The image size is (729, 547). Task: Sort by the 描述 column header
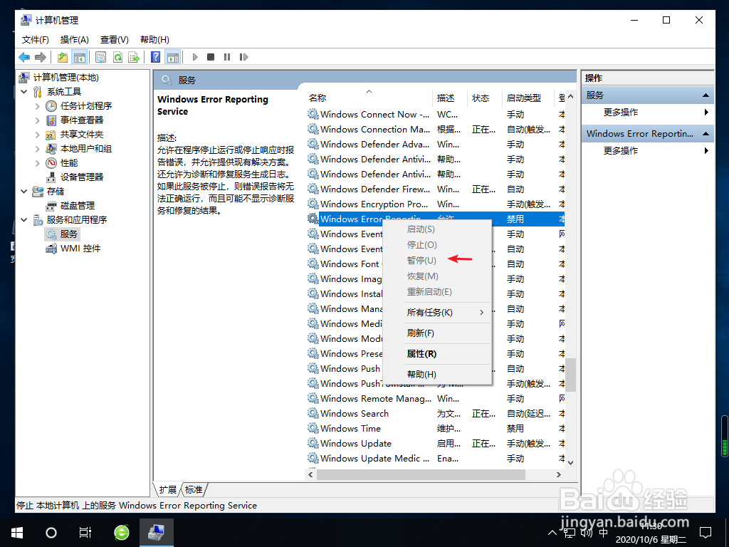[450, 98]
